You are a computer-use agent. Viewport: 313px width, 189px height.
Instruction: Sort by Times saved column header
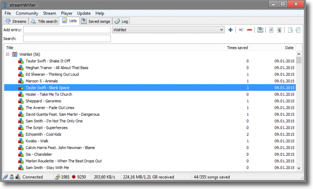click(229, 48)
